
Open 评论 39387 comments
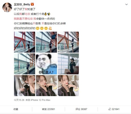[81, 109]
